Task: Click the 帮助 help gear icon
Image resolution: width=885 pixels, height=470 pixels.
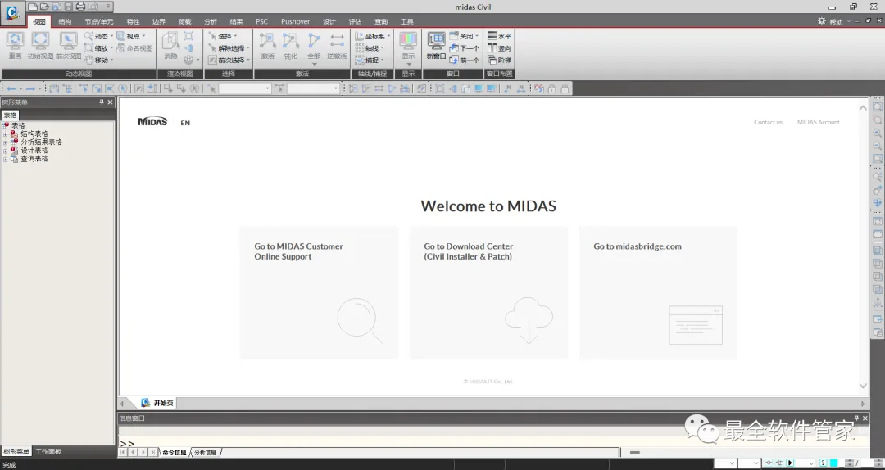Action: 822,20
